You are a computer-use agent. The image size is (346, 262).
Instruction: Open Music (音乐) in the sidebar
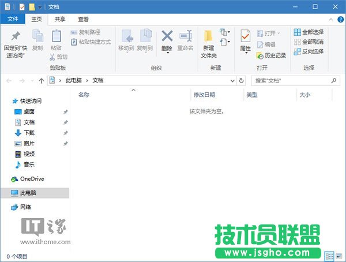pos(25,164)
